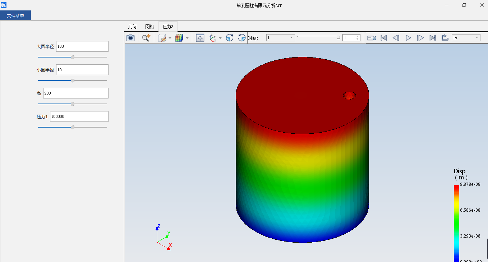Open the axis orientation dropdown arrow
The height and width of the screenshot is (280, 488).
220,38
